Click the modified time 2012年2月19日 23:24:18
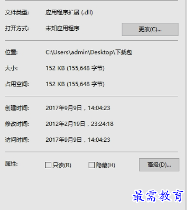The height and width of the screenshot is (210, 187). coord(80,124)
